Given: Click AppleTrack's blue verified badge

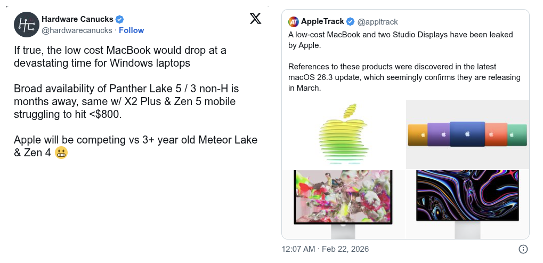Looking at the screenshot, I should 350,22.
